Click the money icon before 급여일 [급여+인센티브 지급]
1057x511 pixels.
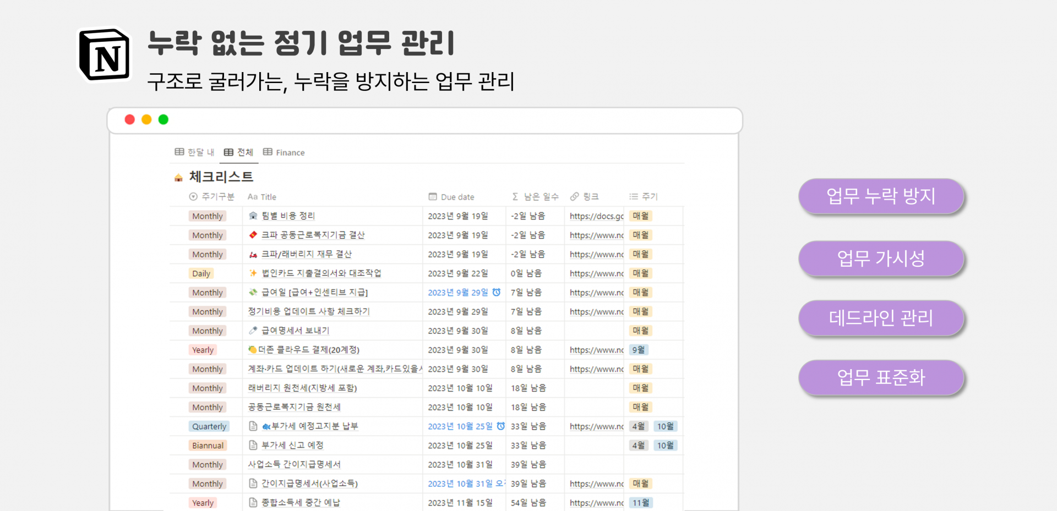[253, 292]
